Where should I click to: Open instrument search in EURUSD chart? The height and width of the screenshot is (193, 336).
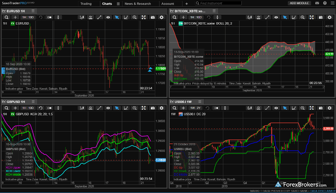coord(7,17)
